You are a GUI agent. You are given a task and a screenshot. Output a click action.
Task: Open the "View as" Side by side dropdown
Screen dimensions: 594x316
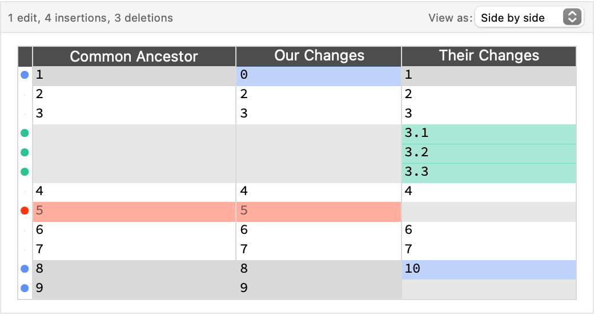pos(528,18)
